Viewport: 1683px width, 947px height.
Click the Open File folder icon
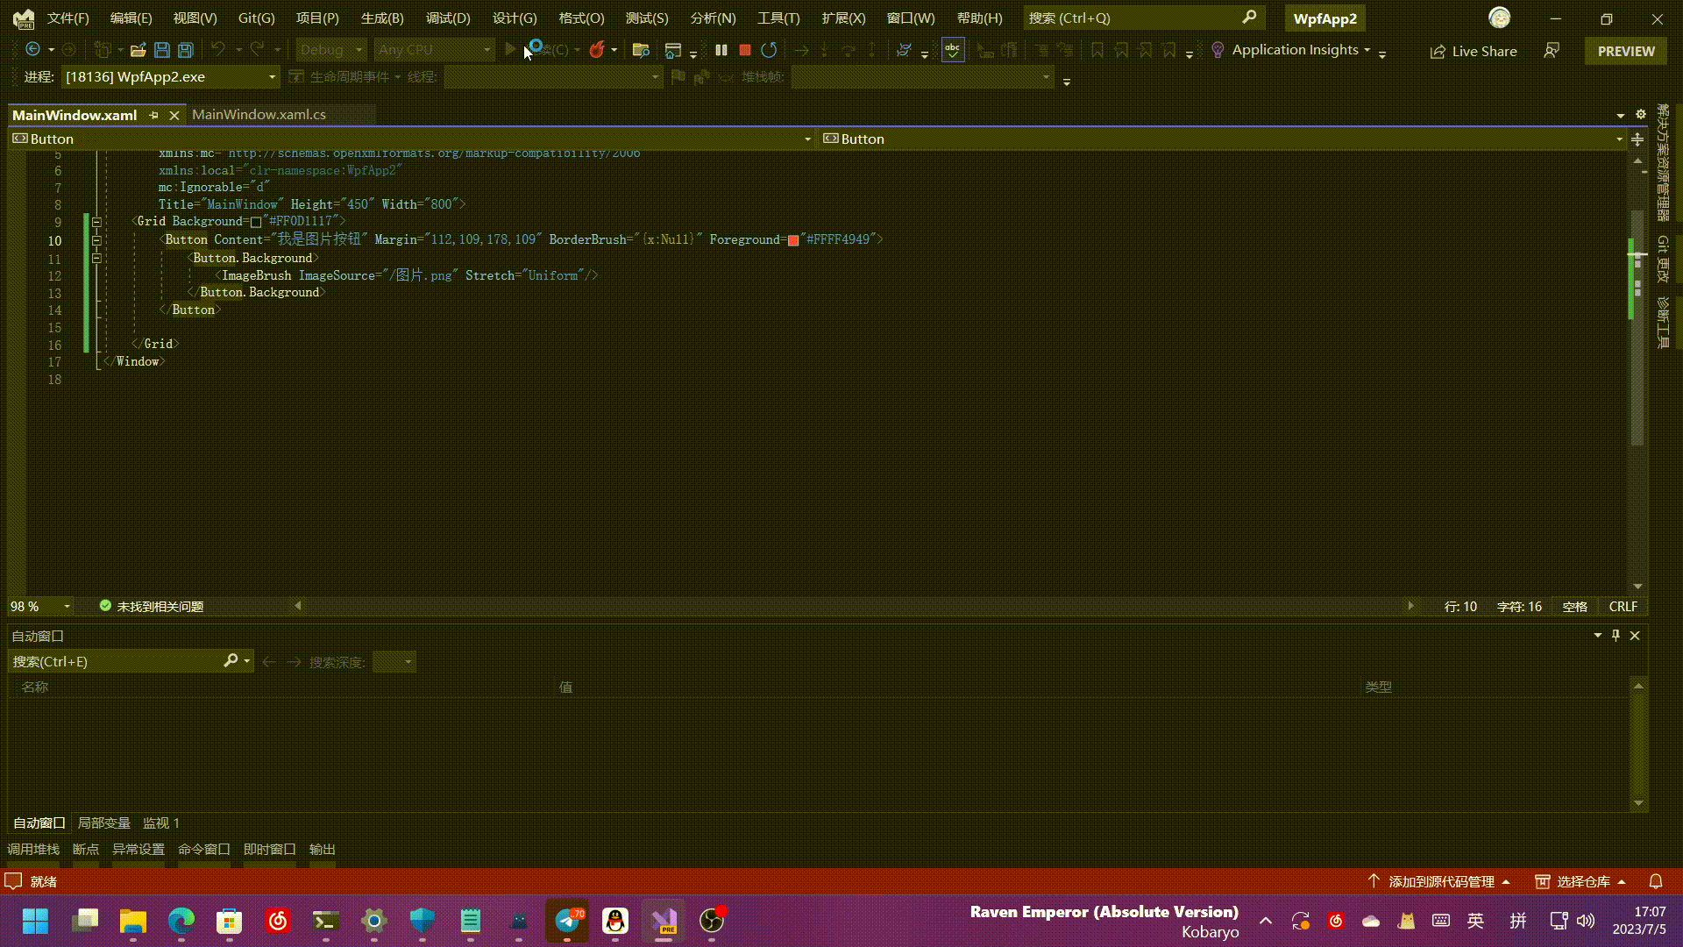[x=138, y=51]
